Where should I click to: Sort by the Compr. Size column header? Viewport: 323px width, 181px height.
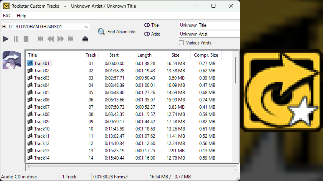click(206, 55)
